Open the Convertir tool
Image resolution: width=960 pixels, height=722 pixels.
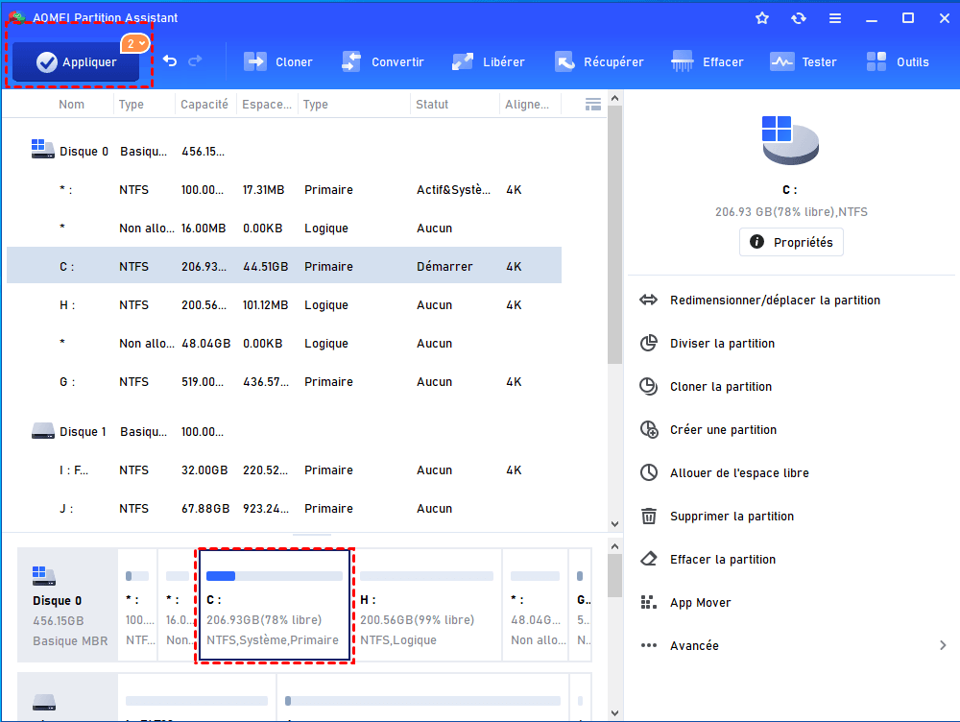[383, 61]
